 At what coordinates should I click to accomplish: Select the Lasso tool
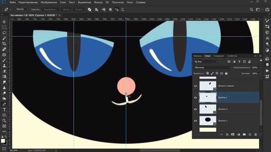click(x=4, y=33)
